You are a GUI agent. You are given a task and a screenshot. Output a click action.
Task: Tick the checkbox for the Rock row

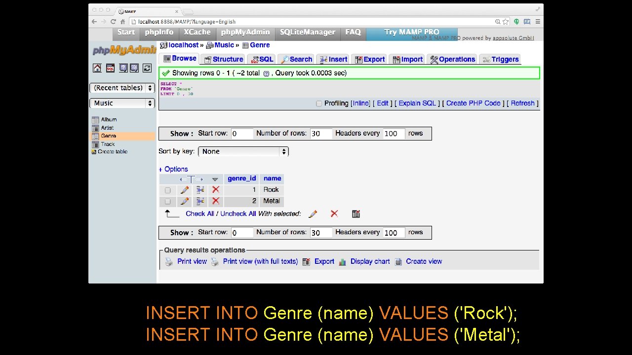[x=167, y=190]
